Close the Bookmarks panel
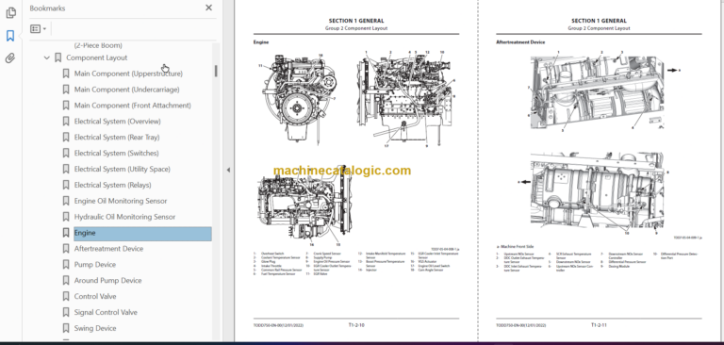Viewport: 724px width, 345px height. (x=208, y=8)
